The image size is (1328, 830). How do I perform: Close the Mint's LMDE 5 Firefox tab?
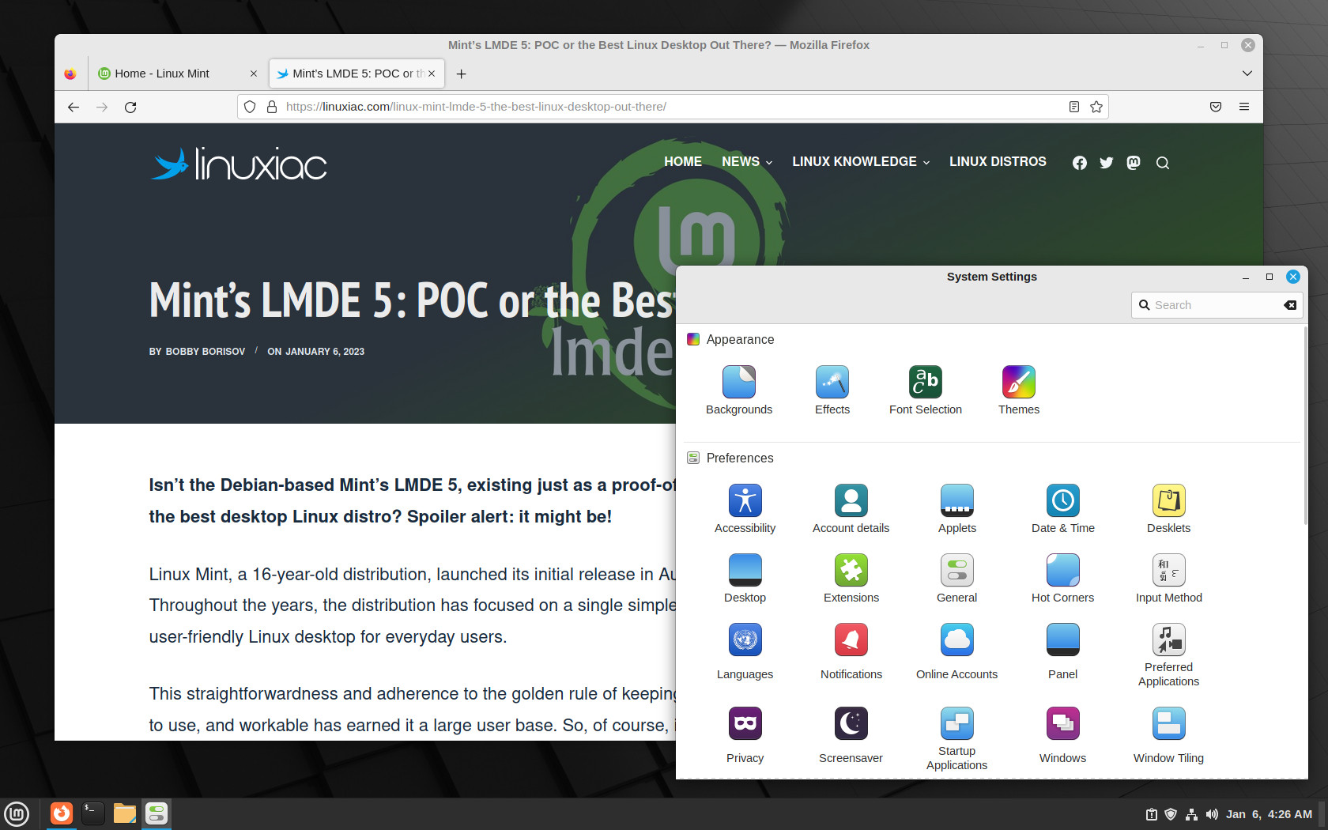[x=432, y=74]
